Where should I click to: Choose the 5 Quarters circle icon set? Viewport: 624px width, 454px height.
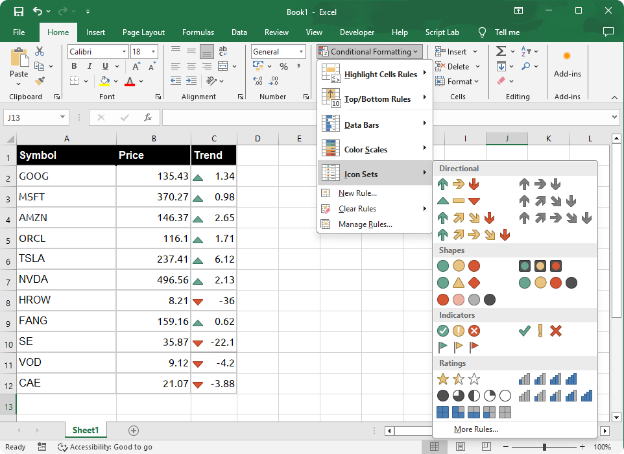click(x=474, y=396)
